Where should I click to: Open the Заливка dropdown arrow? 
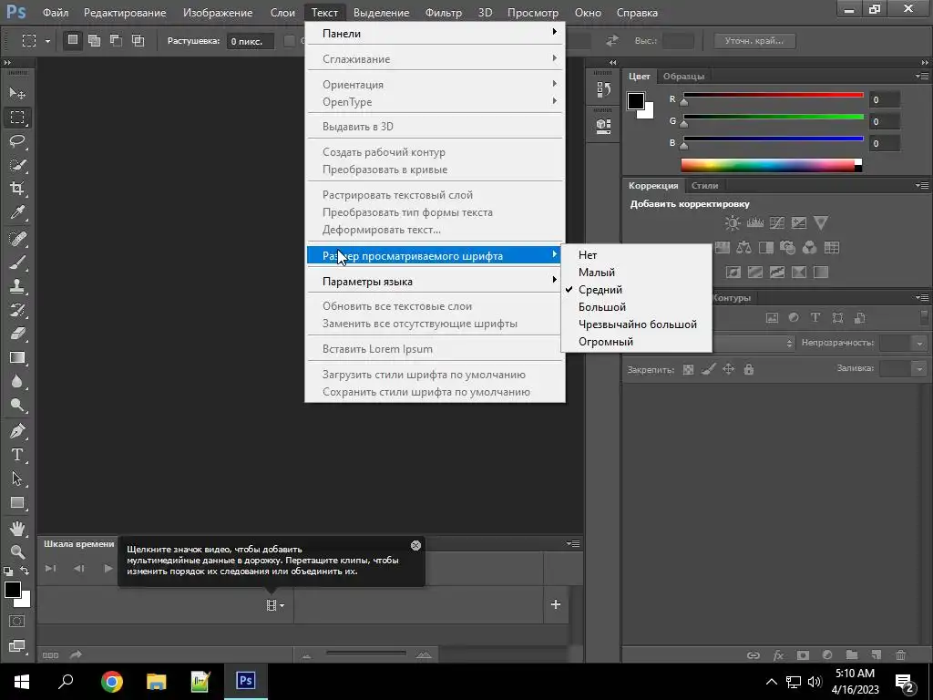coord(919,369)
